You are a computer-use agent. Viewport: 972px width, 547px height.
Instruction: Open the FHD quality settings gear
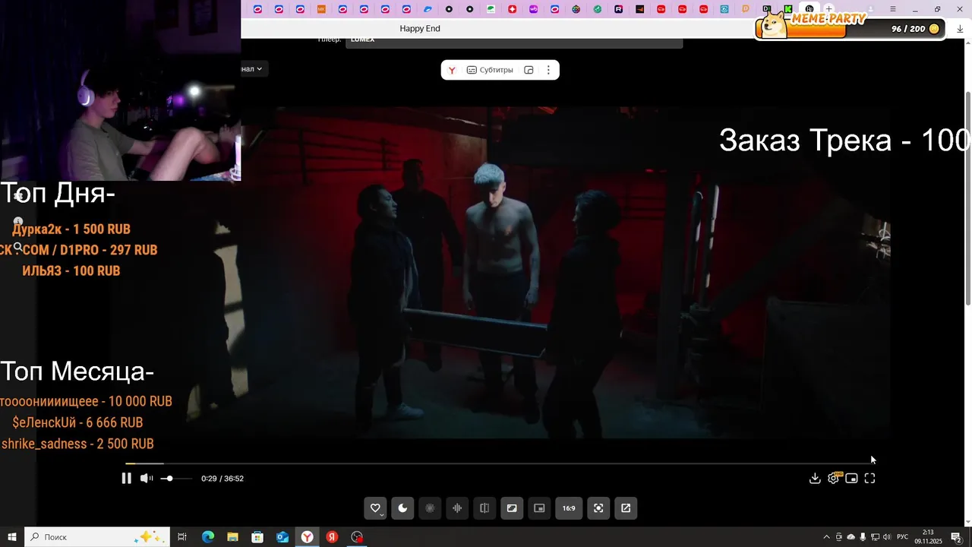(834, 478)
